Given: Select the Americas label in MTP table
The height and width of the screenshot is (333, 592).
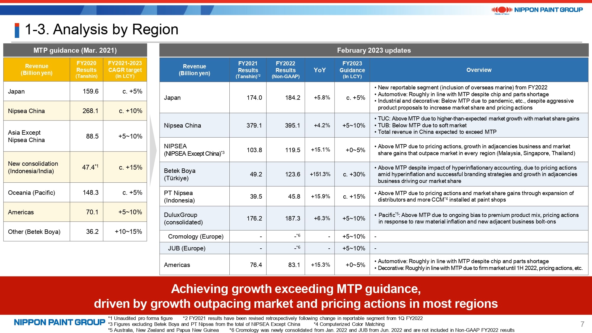Looking at the screenshot, I should coord(21,212).
